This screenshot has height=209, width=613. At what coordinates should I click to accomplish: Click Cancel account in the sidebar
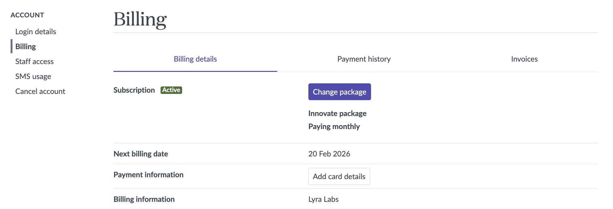coord(40,91)
